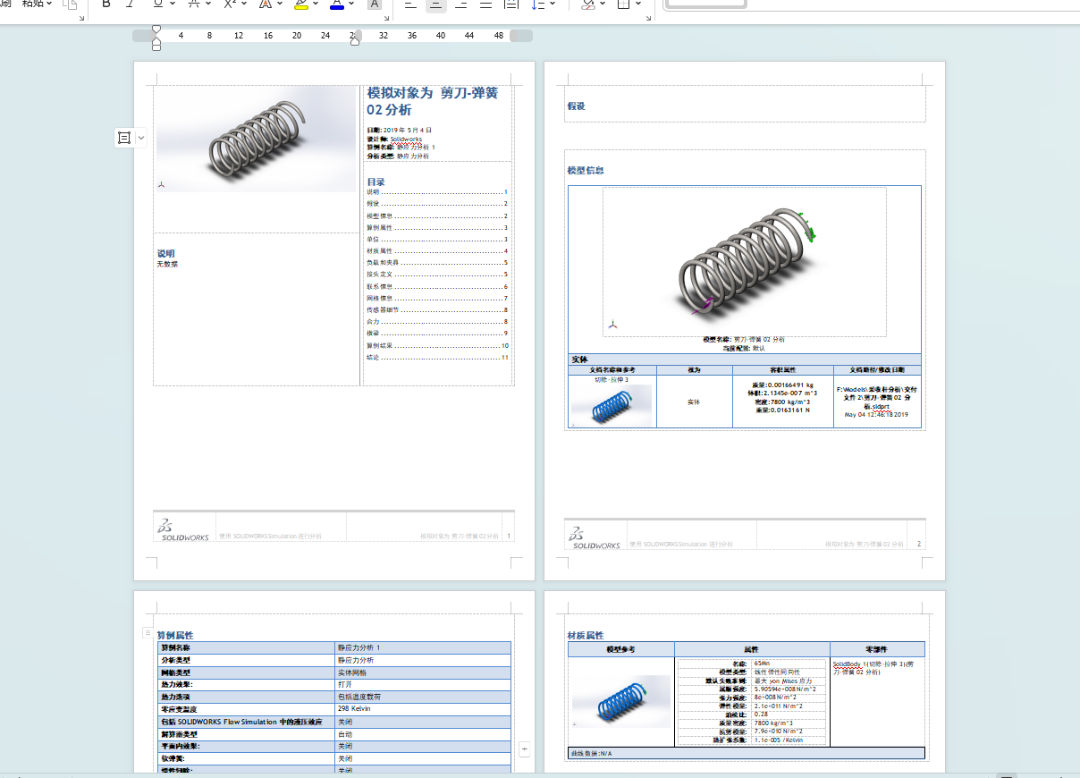Expand superscript dropdown arrow
The width and height of the screenshot is (1080, 778).
[244, 4]
